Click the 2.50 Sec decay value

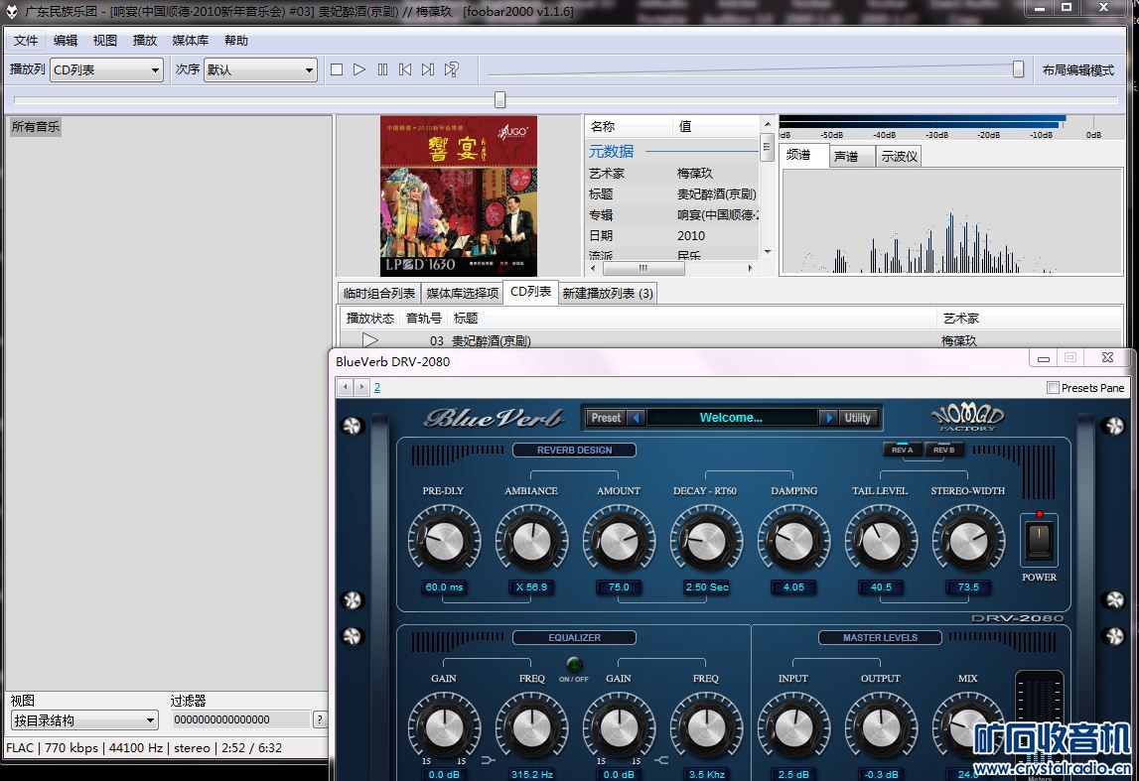[706, 587]
